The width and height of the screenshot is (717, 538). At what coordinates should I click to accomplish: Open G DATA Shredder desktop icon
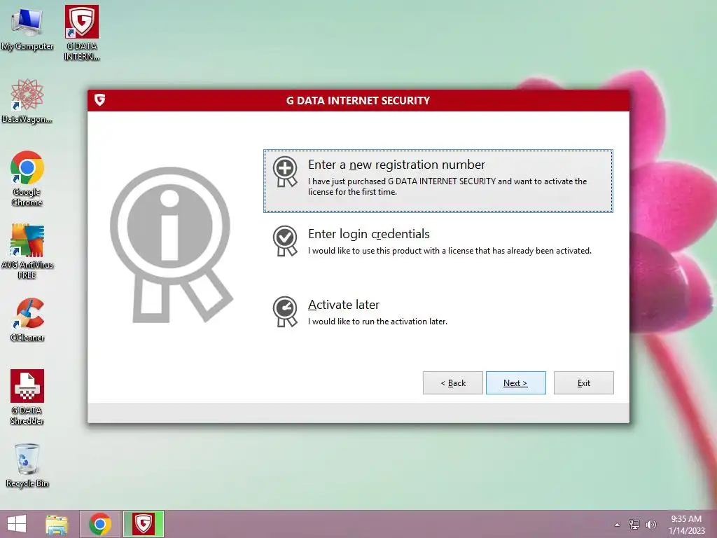coord(27,397)
